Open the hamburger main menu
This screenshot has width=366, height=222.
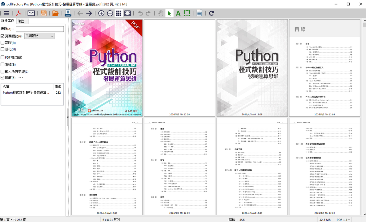[6, 13]
